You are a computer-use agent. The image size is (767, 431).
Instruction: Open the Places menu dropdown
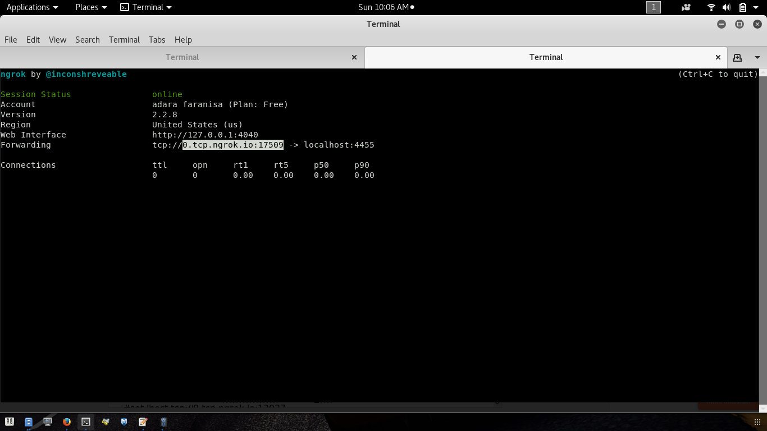(x=91, y=7)
